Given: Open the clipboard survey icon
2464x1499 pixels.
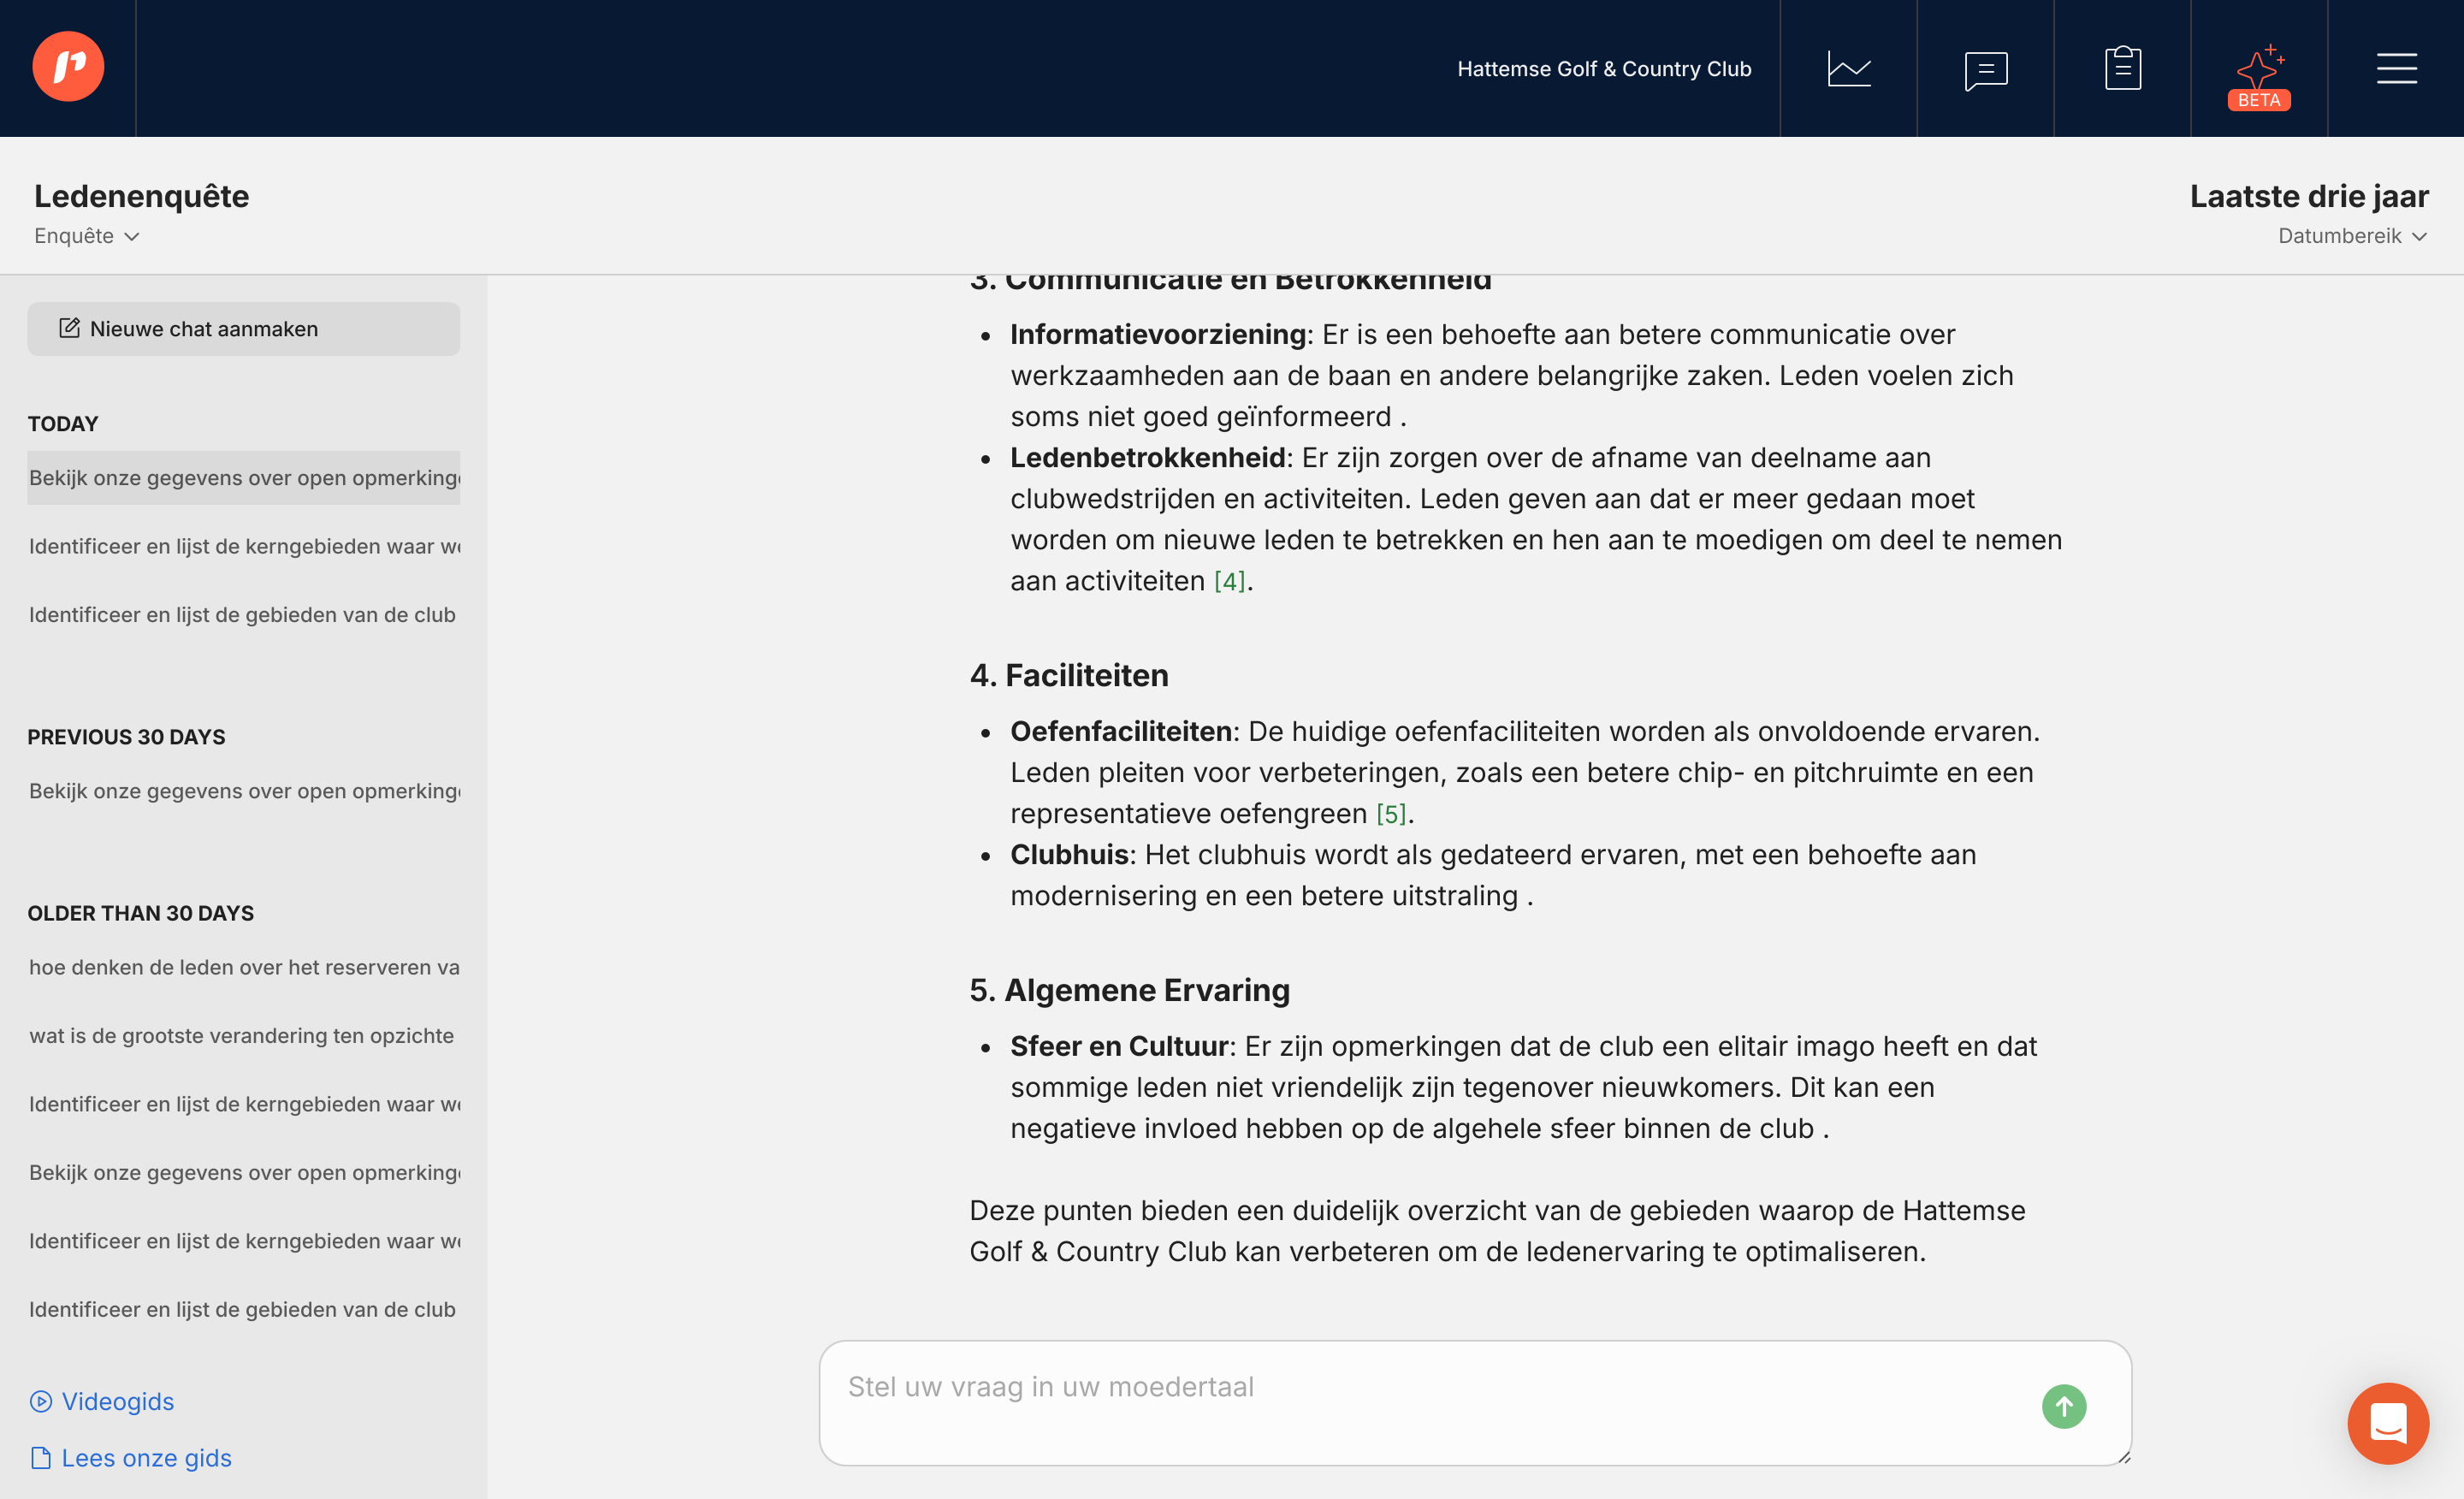Looking at the screenshot, I should point(2122,69).
